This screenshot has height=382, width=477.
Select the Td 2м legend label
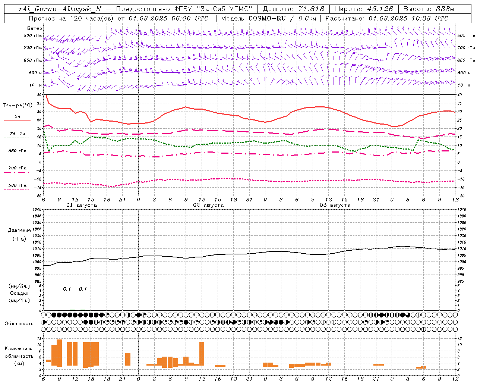coord(18,134)
